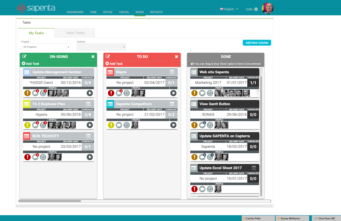
Task: Start timer on T6.2 Business Plan task
Action: pos(90,125)
